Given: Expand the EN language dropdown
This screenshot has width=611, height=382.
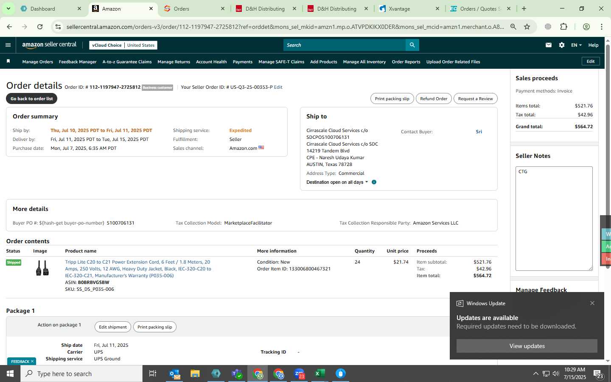Looking at the screenshot, I should point(576,45).
